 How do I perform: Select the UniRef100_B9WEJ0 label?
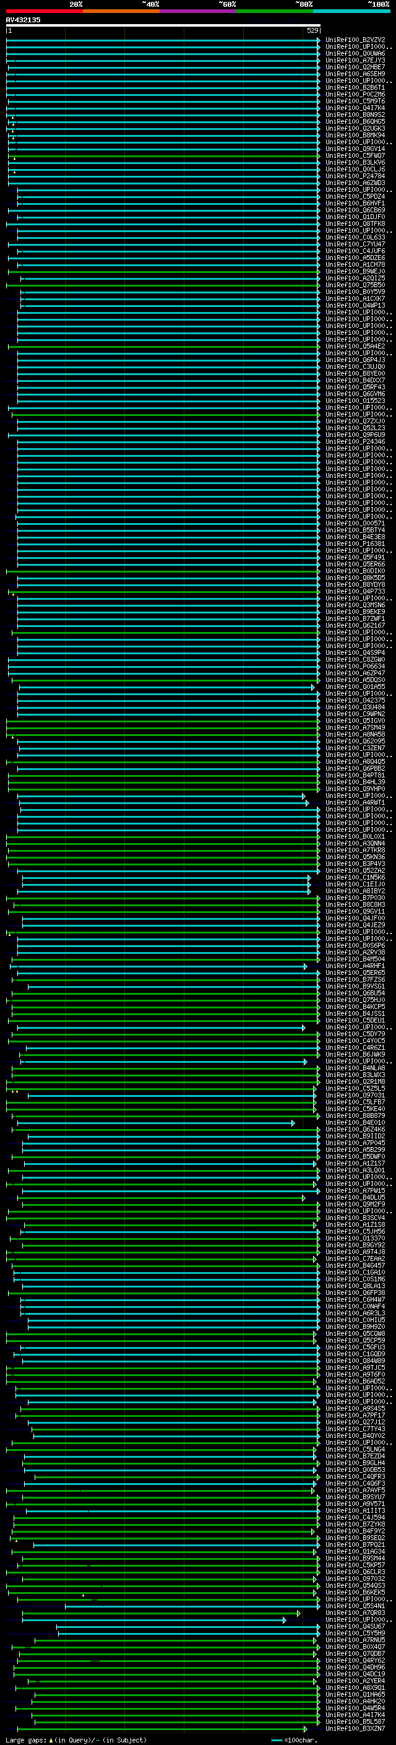point(355,272)
